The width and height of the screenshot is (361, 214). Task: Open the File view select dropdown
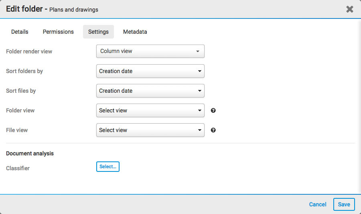point(150,130)
